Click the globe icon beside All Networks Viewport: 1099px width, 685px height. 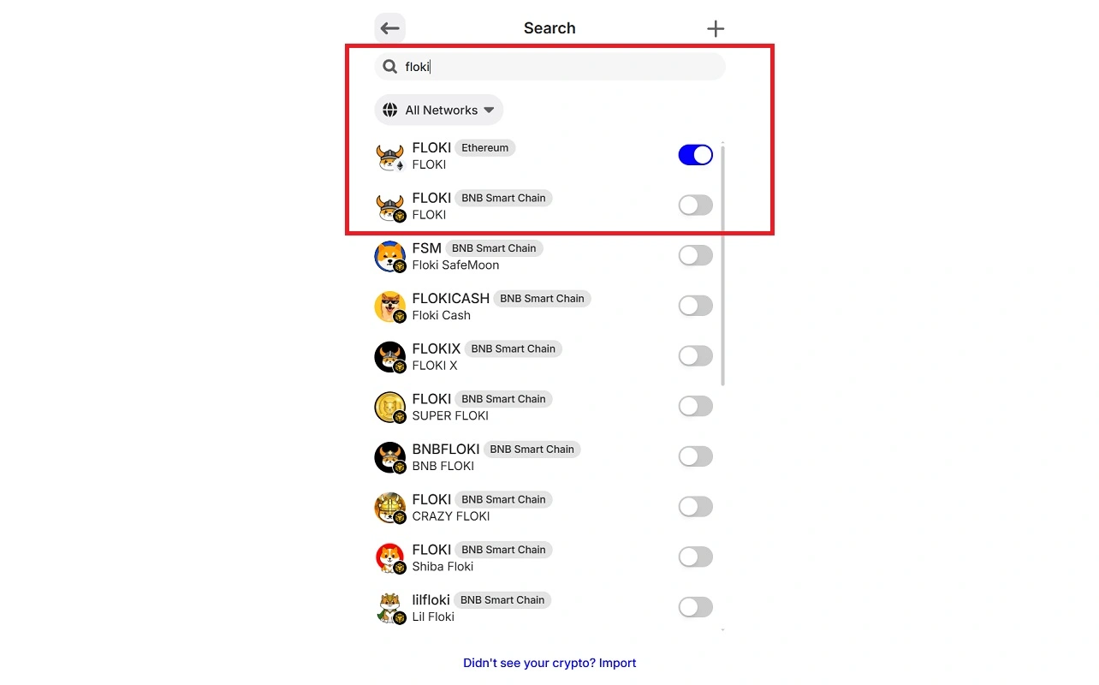(x=390, y=110)
